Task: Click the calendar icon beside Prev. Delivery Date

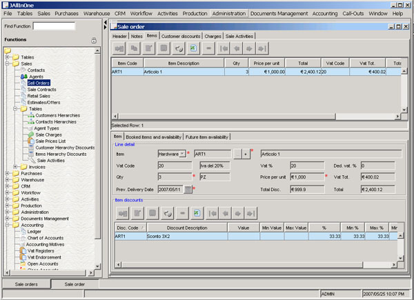Action: (188, 189)
